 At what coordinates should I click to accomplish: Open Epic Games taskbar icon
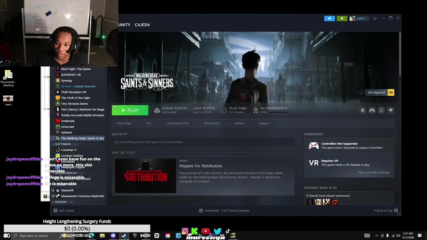tap(135, 236)
